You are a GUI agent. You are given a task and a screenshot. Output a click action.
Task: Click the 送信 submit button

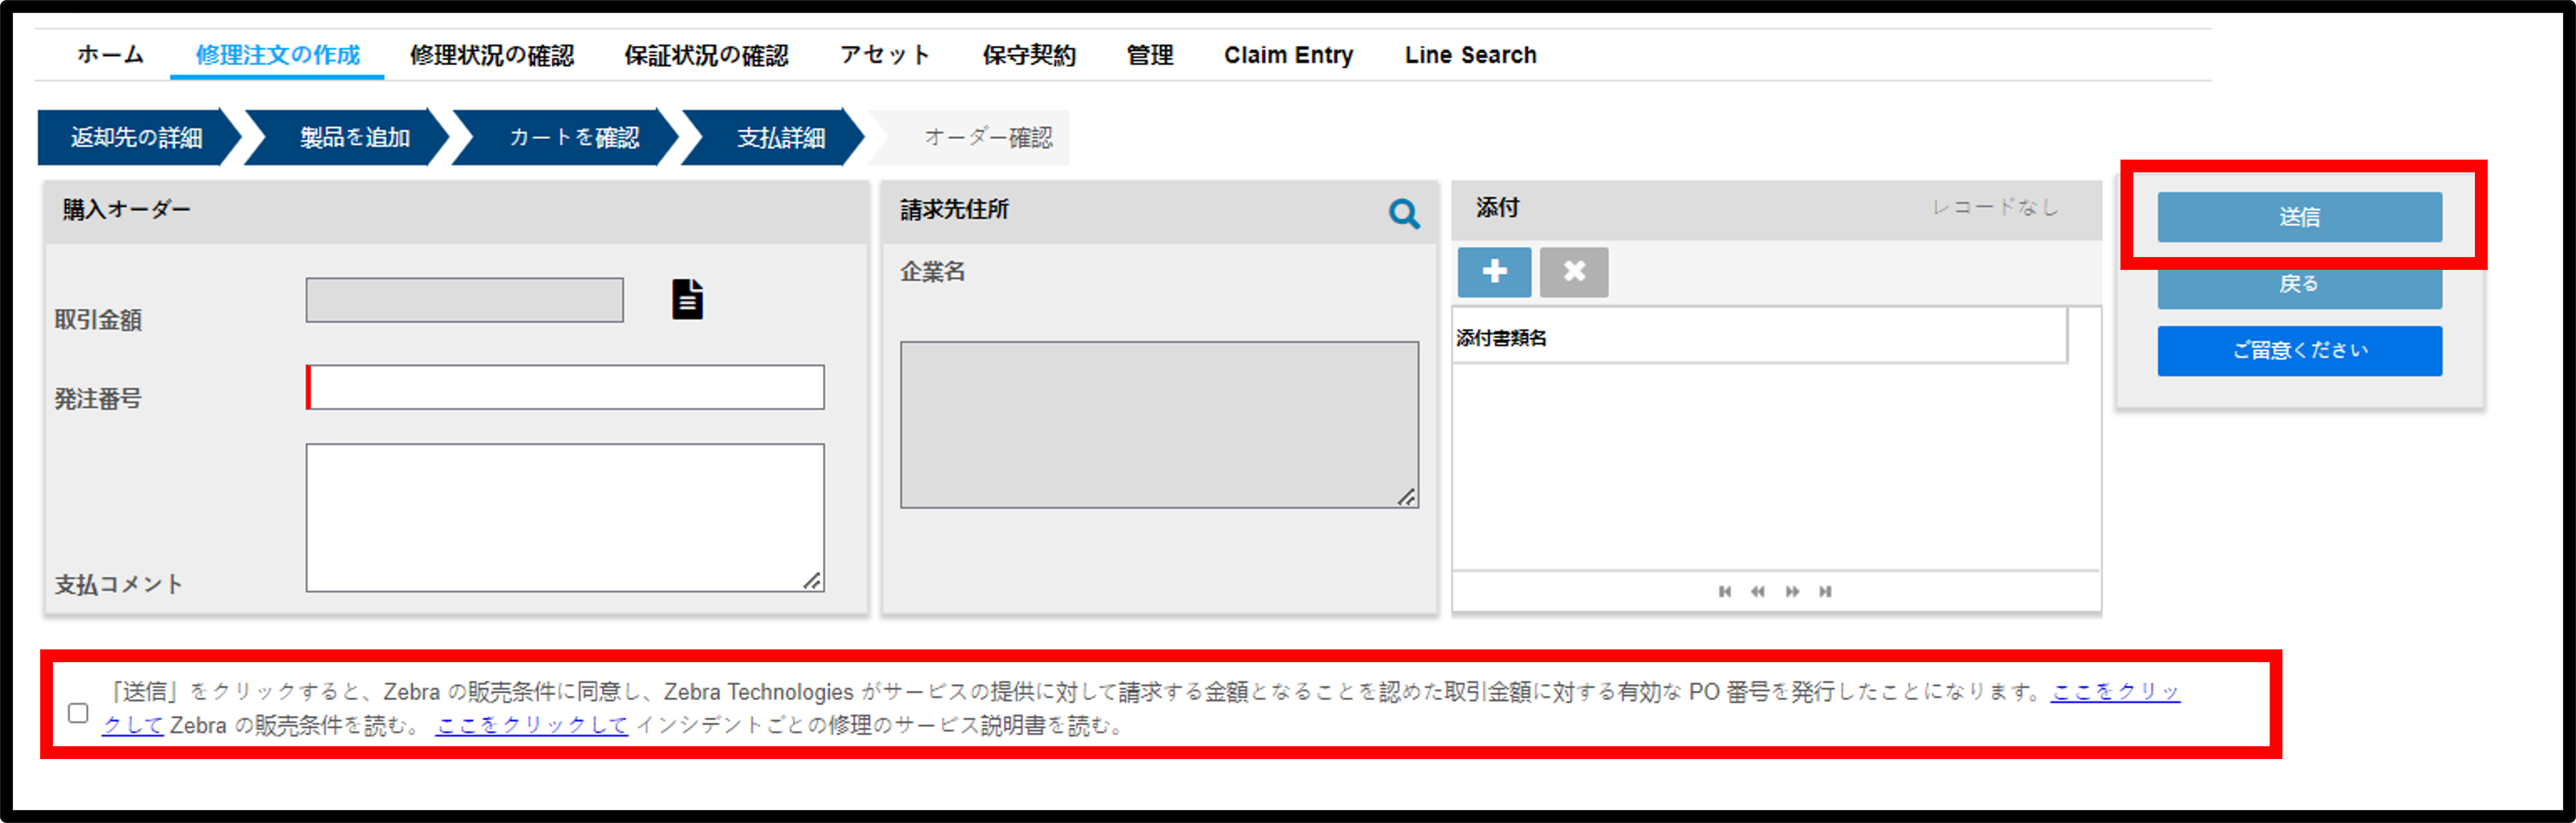2299,217
